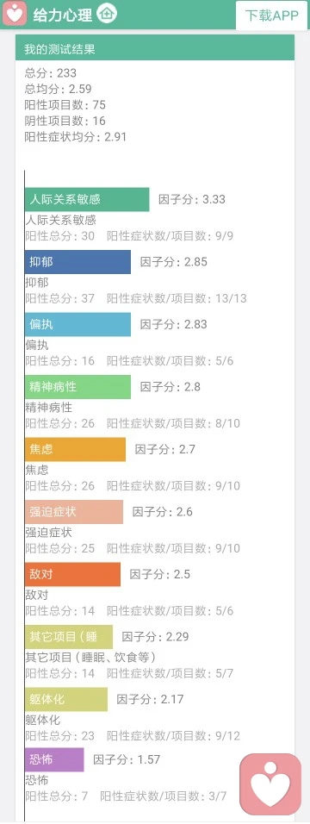Select the purple 恐怖 bar
The height and width of the screenshot is (824, 310).
(x=54, y=760)
